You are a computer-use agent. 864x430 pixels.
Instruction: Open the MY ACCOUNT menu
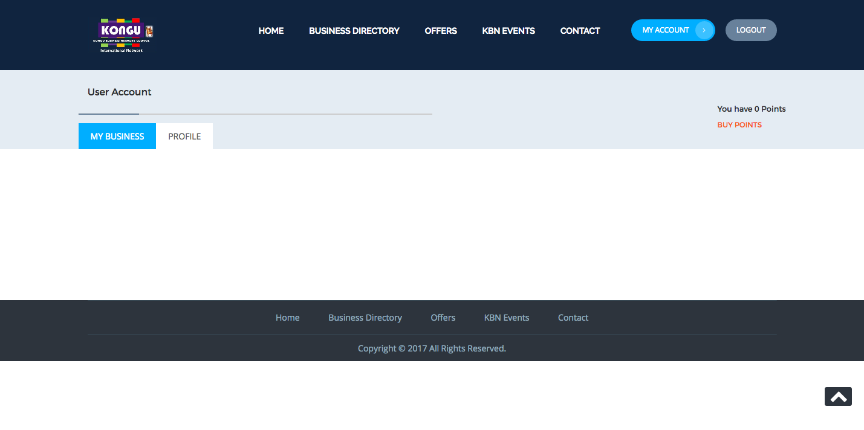pyautogui.click(x=665, y=30)
